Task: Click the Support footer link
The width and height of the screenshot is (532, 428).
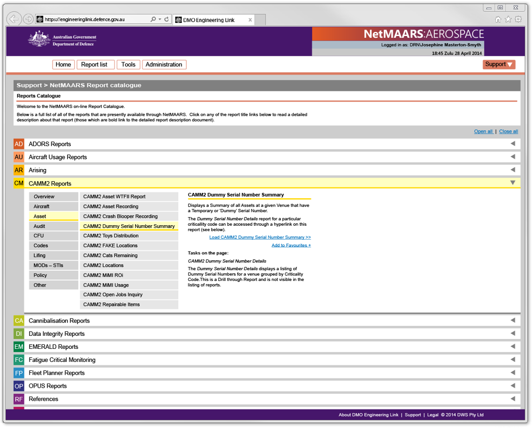Action: [412, 415]
